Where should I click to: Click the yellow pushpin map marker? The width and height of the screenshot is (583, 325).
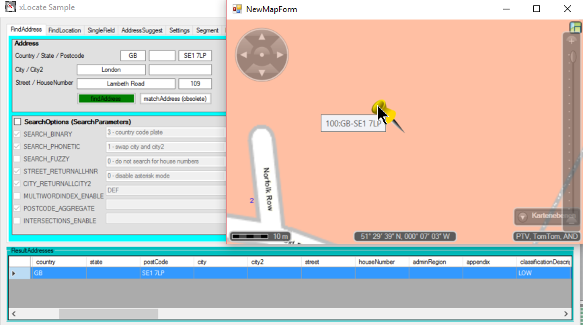click(383, 112)
